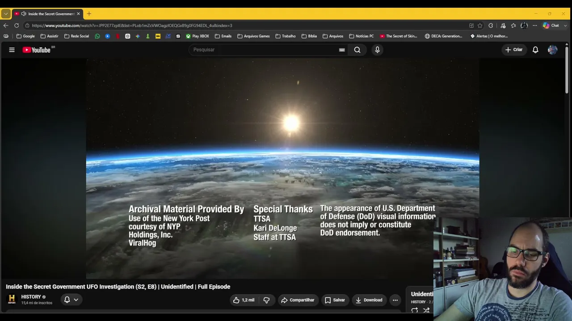The height and width of the screenshot is (321, 572).
Task: Open the Trabalho bookmarks folder
Action: coord(286,36)
